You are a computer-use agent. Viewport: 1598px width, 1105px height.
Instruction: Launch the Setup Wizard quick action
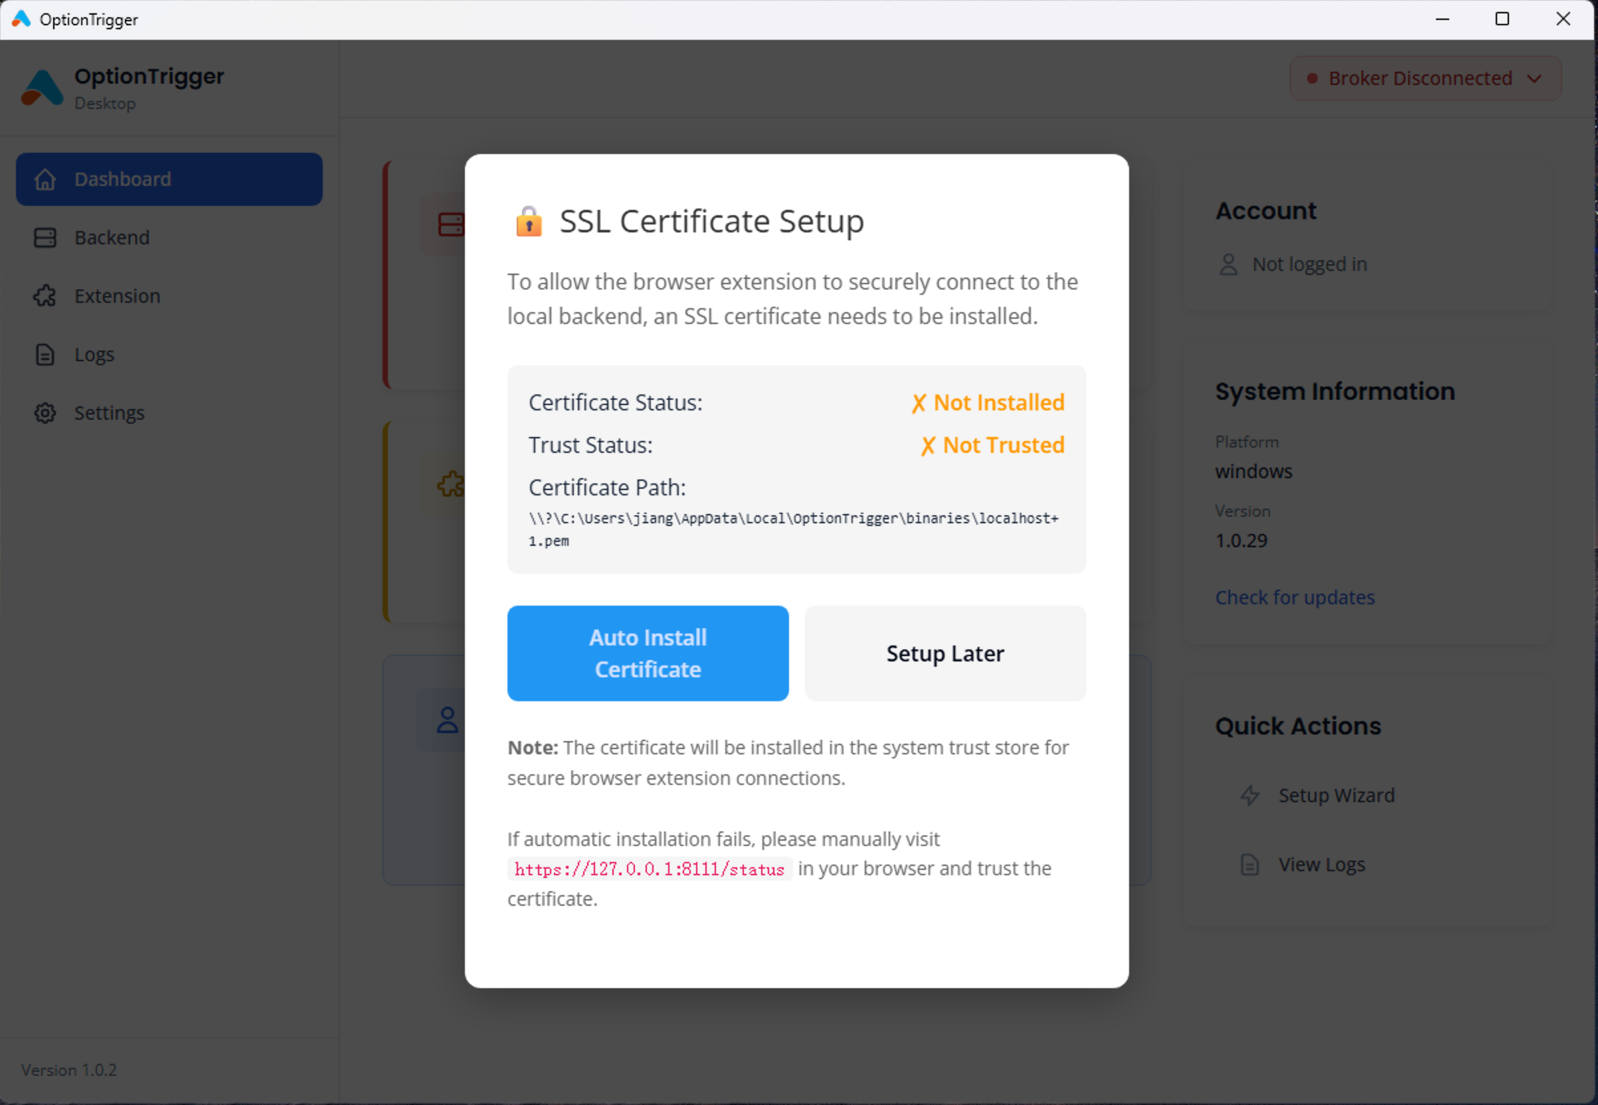(1336, 795)
